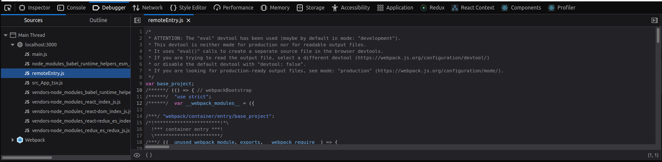
Task: Collapse the Main Thread tree node
Action: tap(5, 35)
